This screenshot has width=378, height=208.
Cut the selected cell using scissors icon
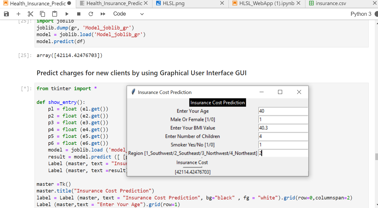(x=30, y=14)
